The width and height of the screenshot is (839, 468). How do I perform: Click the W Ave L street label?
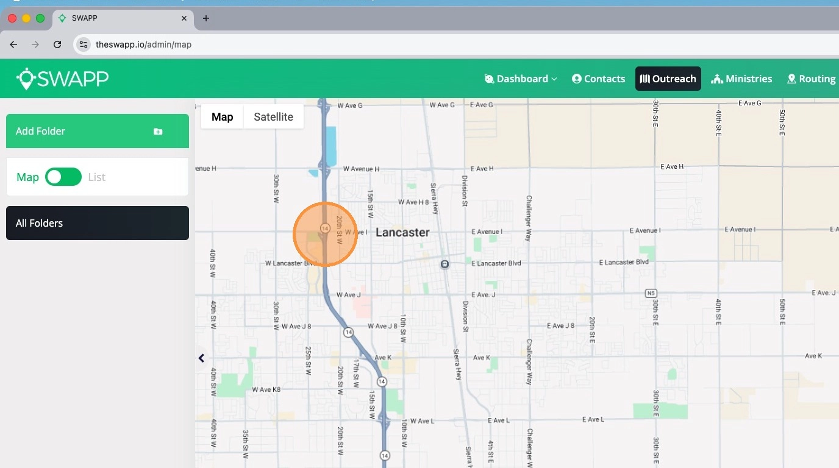pos(422,421)
